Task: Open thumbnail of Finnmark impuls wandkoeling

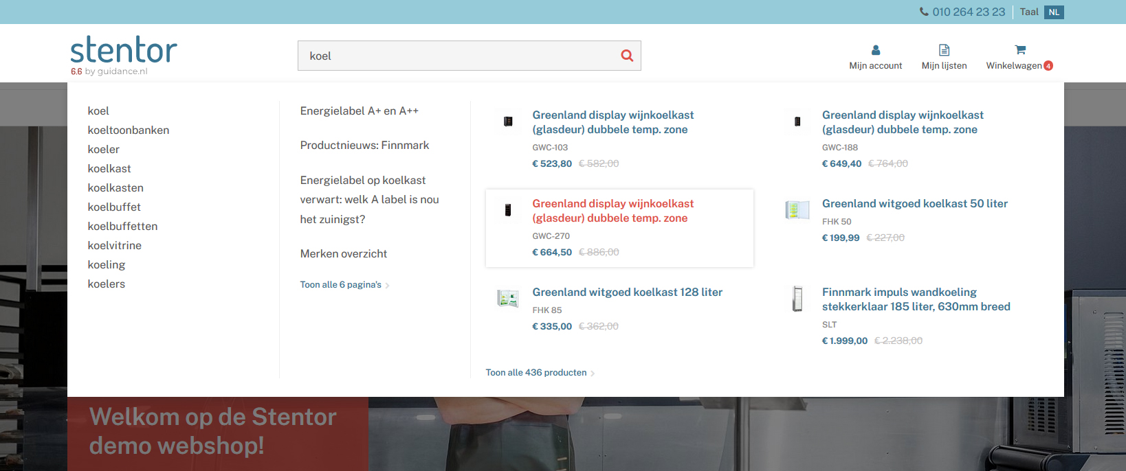Action: pos(797,299)
